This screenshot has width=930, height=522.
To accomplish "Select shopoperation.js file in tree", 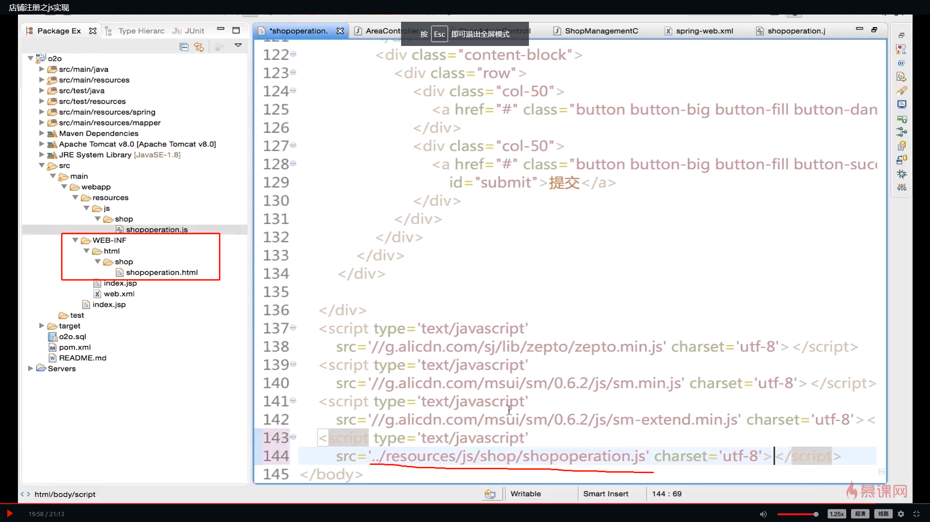I will (152, 229).
